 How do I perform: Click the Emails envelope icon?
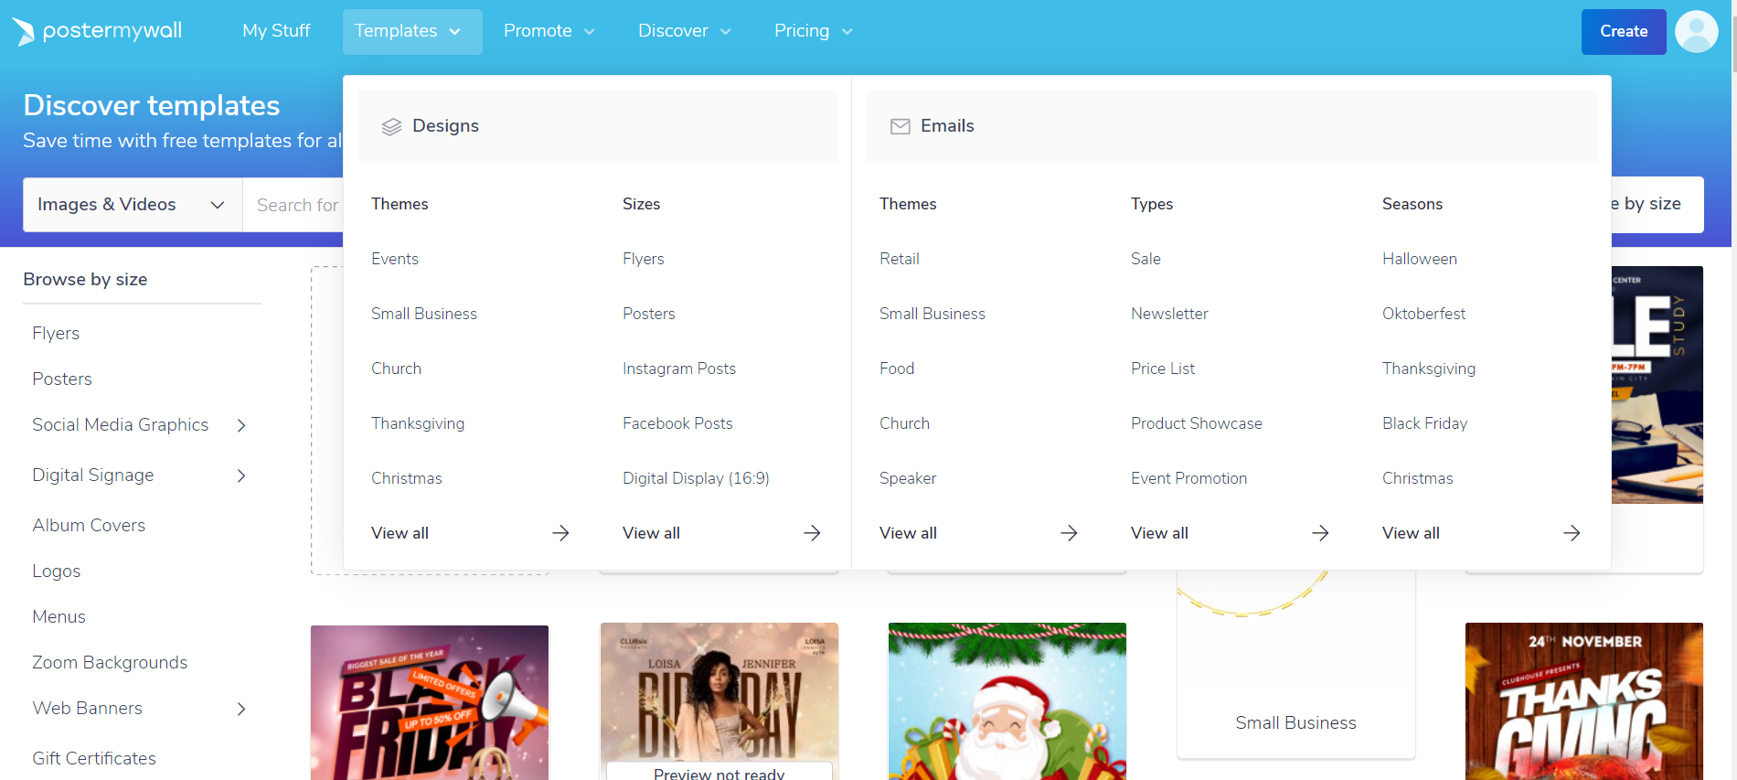coord(900,126)
